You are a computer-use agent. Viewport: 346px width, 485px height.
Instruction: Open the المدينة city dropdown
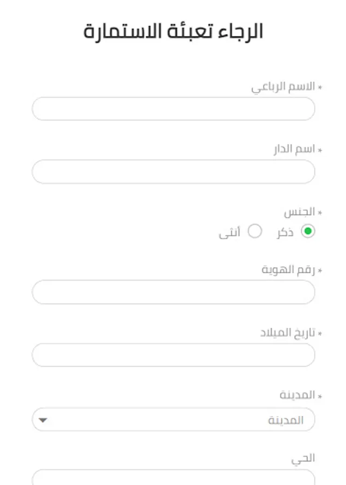[173, 419]
